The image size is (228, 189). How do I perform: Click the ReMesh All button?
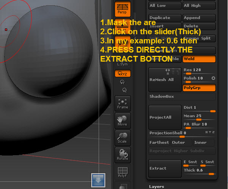tap(165, 79)
